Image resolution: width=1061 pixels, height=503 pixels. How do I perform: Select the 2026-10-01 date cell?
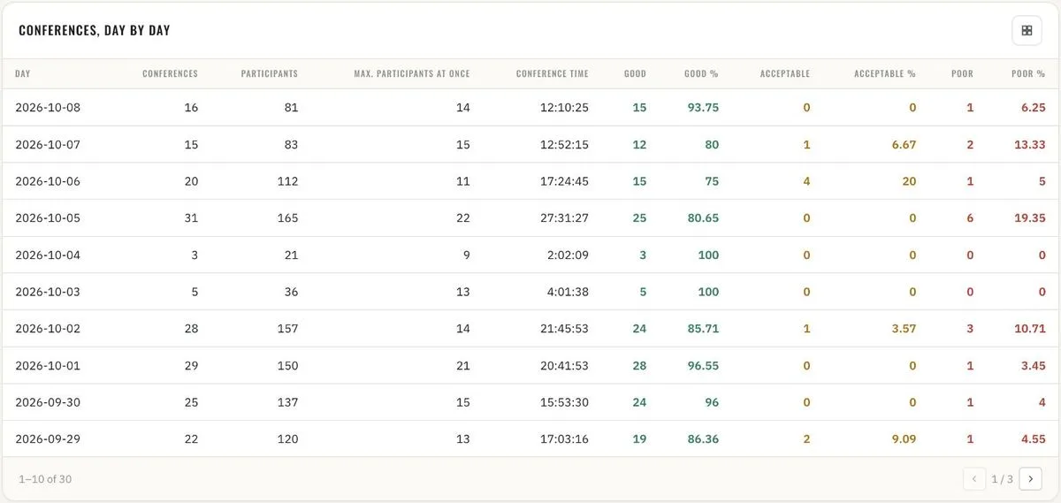pos(48,365)
